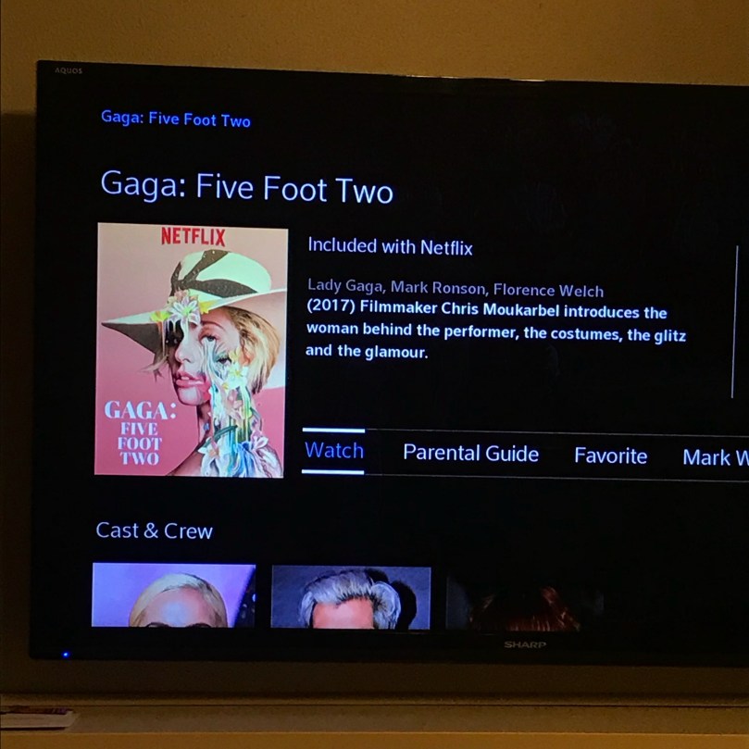Click the SHARP logo on the TV bezel
The height and width of the screenshot is (749, 749).
(525, 645)
